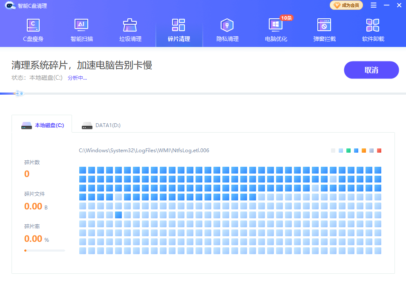Click the green legend color swatch
406x287 pixels.
point(348,151)
